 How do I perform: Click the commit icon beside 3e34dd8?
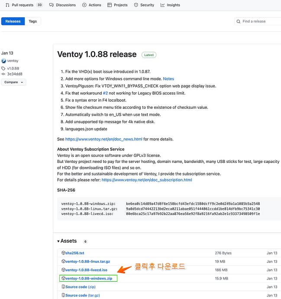coord(3,74)
